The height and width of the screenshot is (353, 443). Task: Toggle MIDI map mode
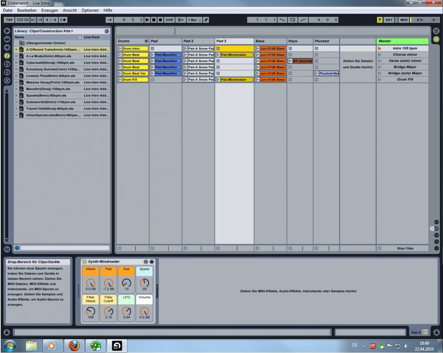(x=404, y=20)
